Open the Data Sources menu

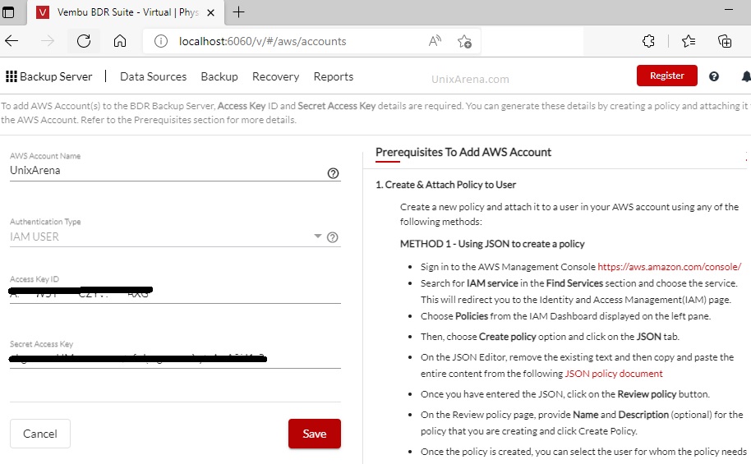pos(154,76)
